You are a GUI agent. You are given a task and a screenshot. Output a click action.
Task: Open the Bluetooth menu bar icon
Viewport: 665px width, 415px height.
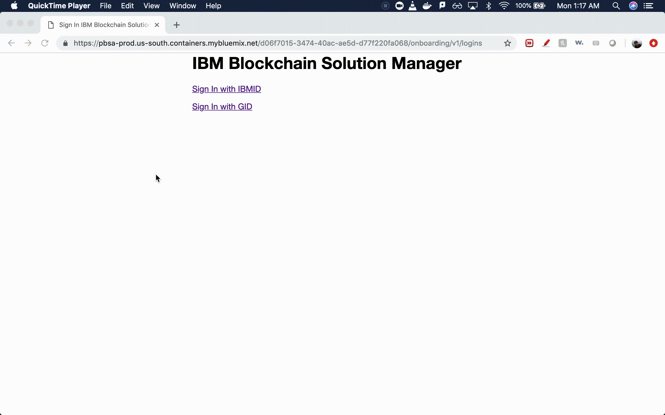[x=489, y=6]
